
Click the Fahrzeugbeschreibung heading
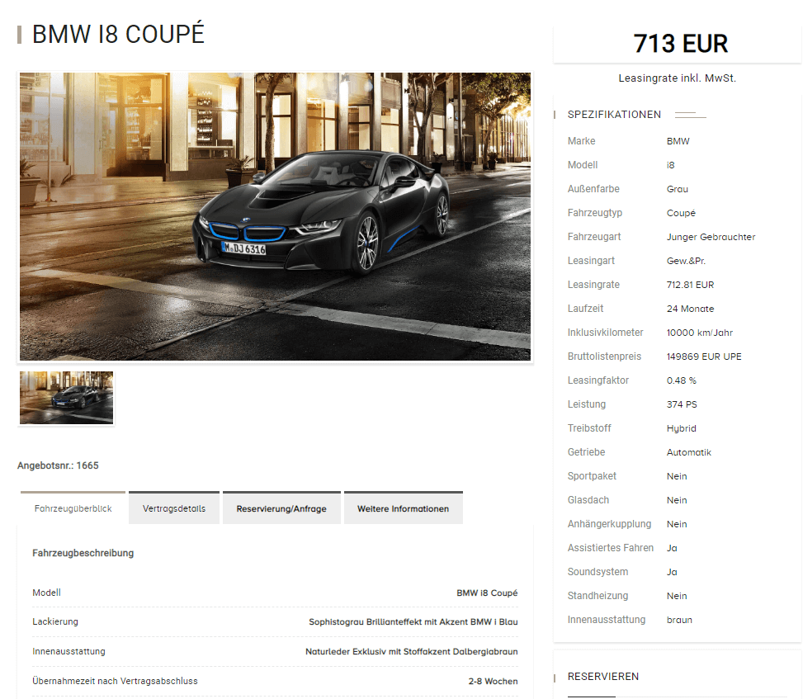pyautogui.click(x=83, y=553)
